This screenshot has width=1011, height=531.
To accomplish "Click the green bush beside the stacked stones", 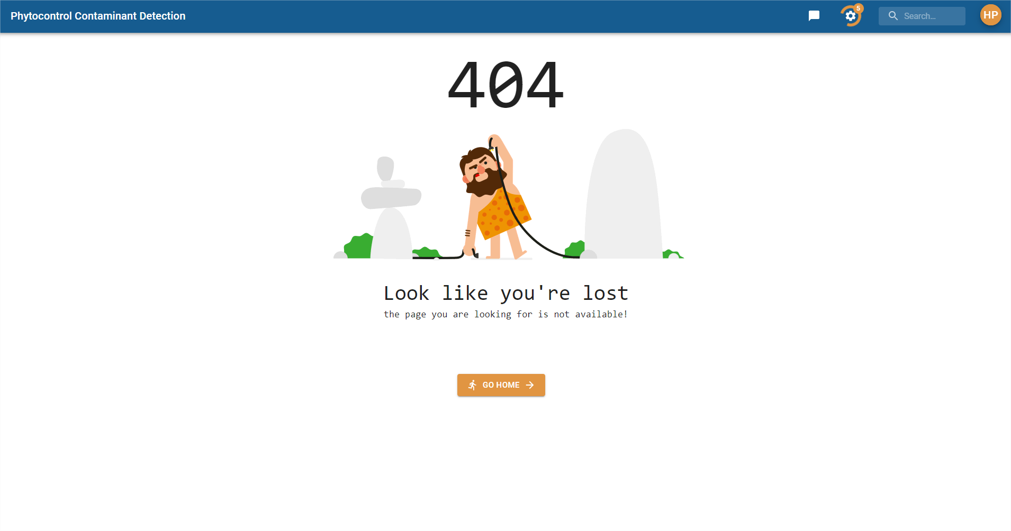I will tap(359, 246).
